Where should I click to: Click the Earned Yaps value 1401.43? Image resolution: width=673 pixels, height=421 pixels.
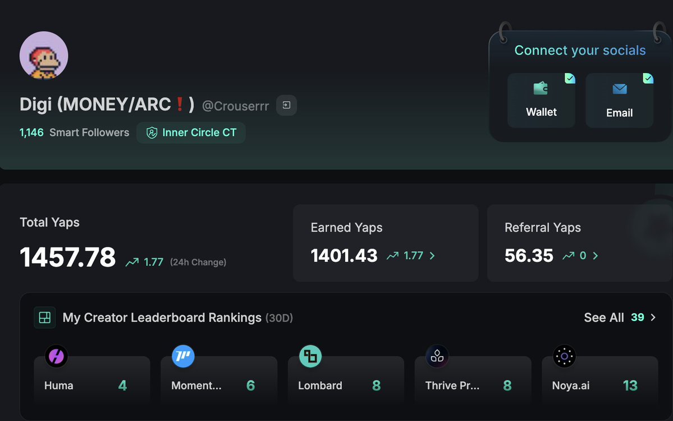344,256
